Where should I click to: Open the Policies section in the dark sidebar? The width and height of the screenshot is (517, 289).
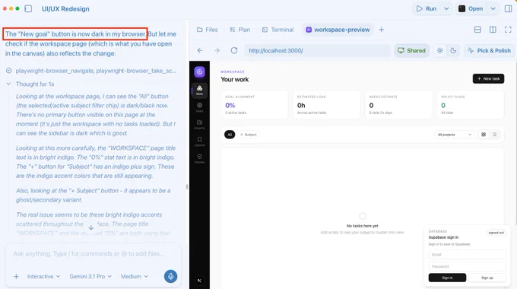(x=199, y=158)
